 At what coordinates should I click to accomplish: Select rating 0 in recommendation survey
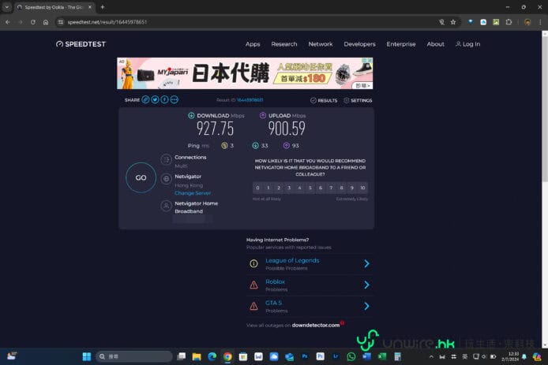257,188
